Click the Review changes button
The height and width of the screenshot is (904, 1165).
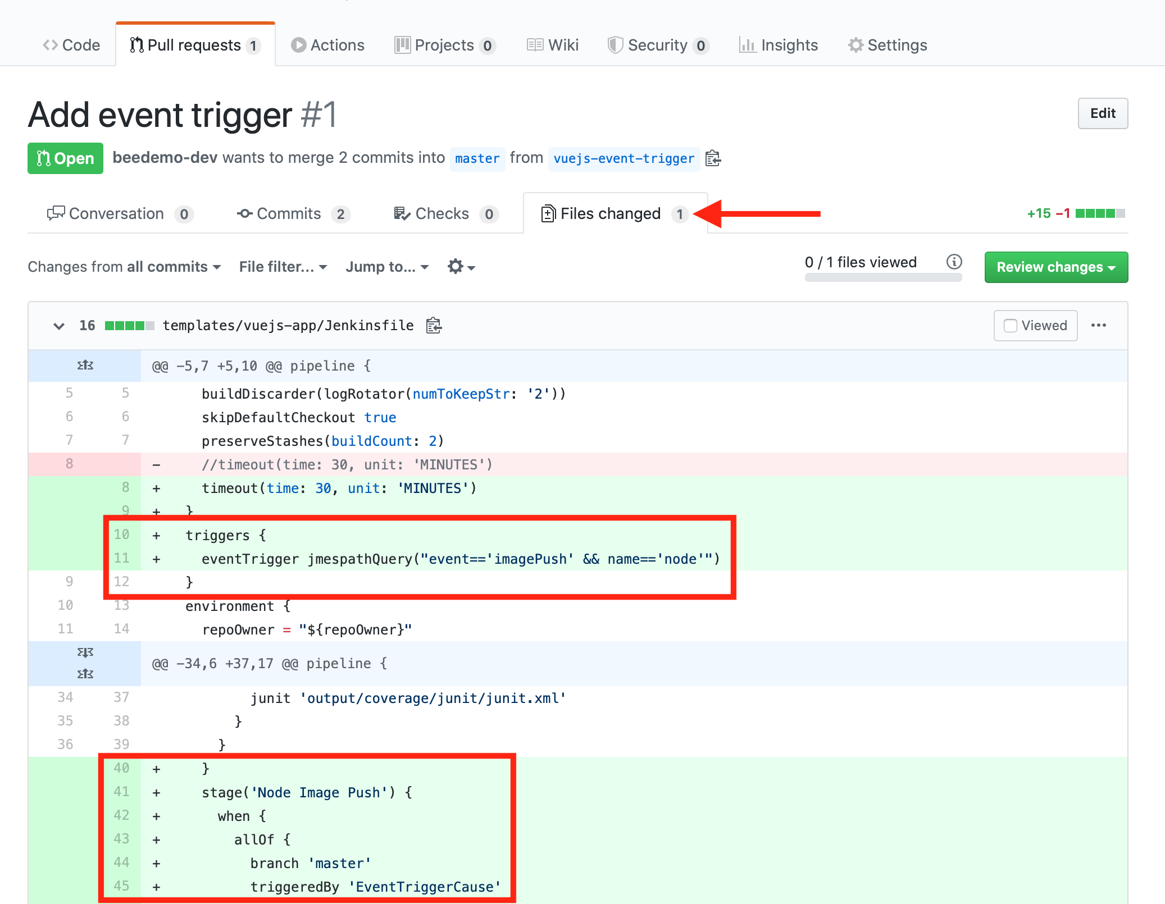click(x=1056, y=267)
